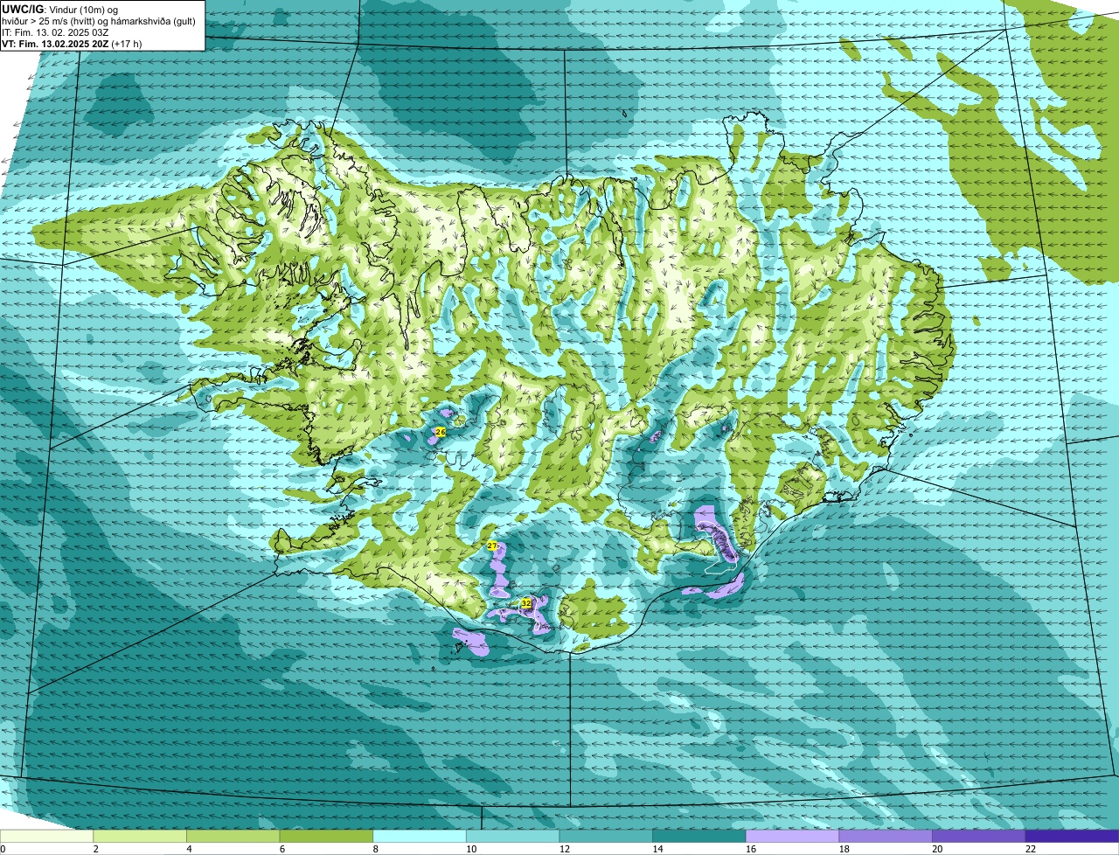Click the legend scale number 18
This screenshot has height=855, width=1119.
tap(844, 849)
